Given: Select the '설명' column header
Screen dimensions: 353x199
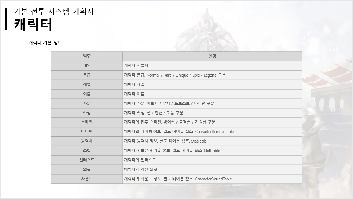Looking at the screenshot, I should click(212, 56).
